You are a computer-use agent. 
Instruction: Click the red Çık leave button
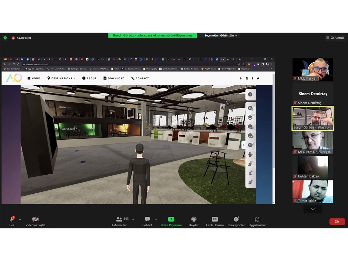point(337,222)
